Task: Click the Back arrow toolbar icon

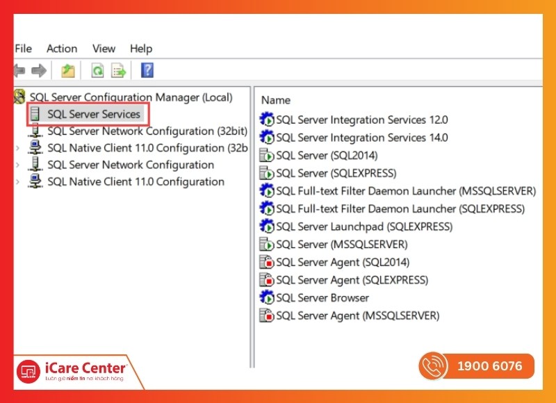Action: point(19,71)
